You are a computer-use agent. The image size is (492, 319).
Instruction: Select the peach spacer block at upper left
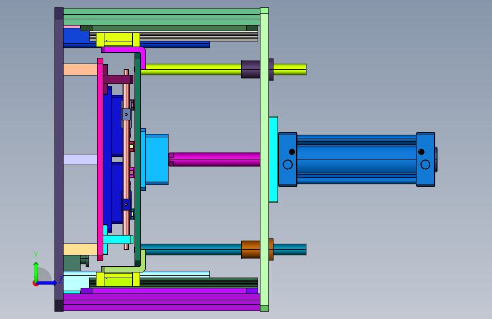(81, 69)
